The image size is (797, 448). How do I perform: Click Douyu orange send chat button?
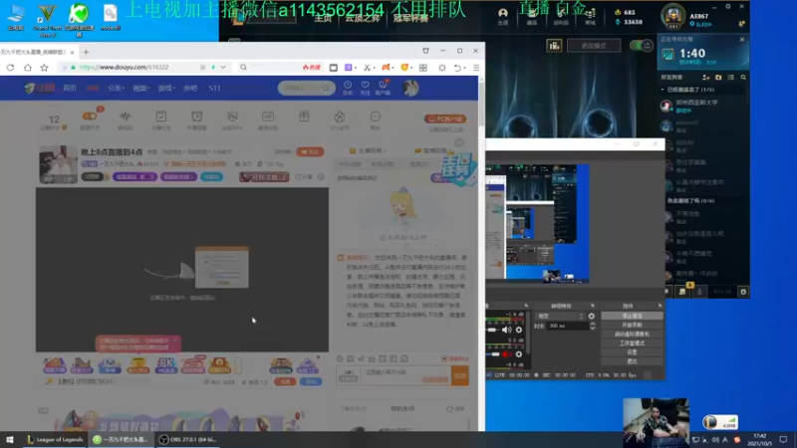460,376
